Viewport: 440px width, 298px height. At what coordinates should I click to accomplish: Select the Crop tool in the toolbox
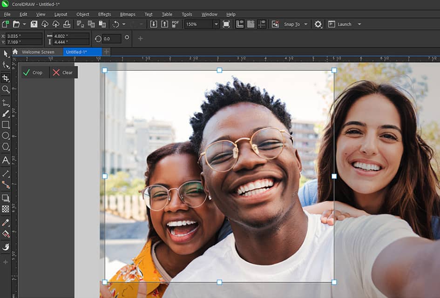[x=6, y=78]
